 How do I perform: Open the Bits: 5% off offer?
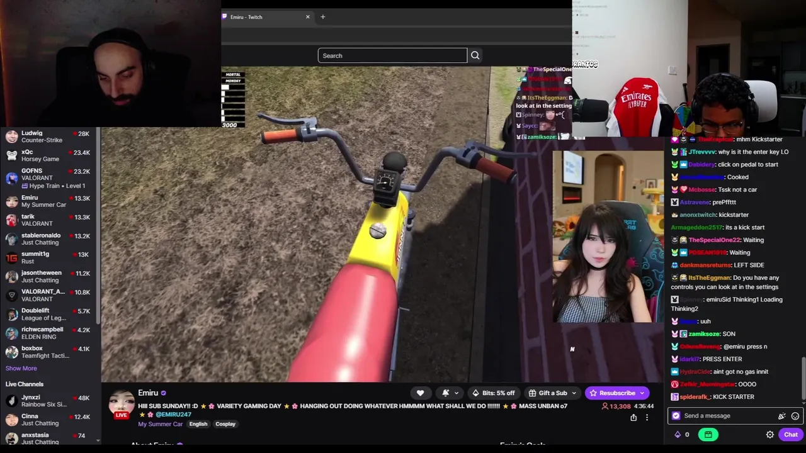[x=494, y=393]
